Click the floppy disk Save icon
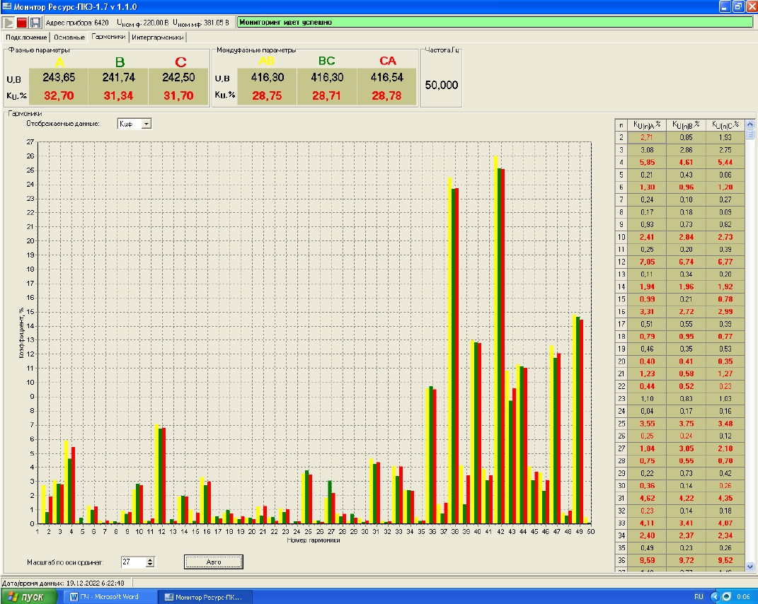 point(35,22)
